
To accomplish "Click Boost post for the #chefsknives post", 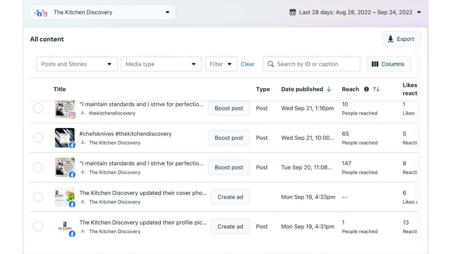I will click(x=229, y=138).
